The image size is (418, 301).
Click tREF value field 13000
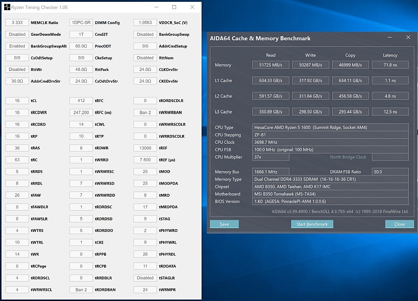(145, 148)
